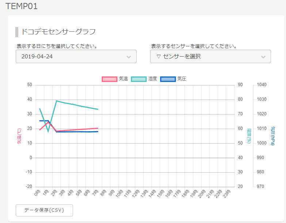Click the date dropdown chevron arrow
Viewport: 286px width, 223px height.
pyautogui.click(x=129, y=57)
